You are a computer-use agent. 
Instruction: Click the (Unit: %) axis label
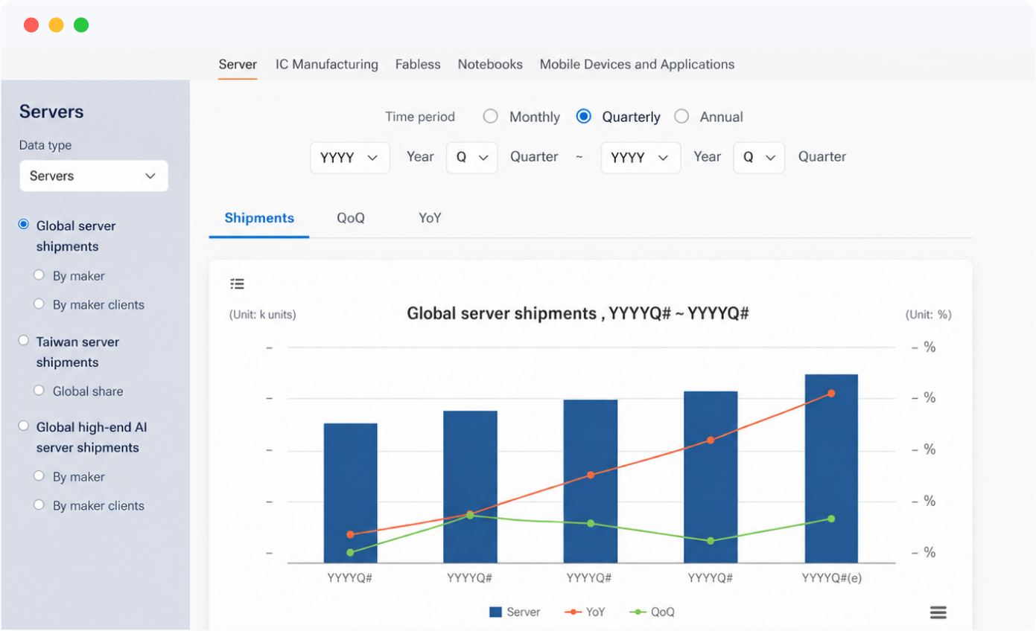[929, 315]
